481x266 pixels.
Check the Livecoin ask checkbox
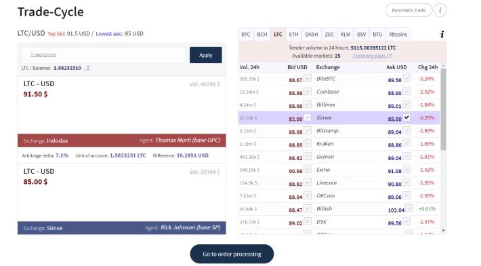406,183
